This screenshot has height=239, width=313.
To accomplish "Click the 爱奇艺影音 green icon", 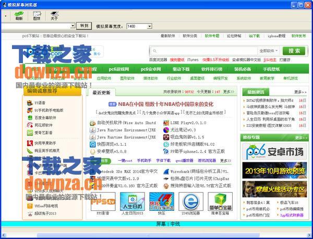I will 30,133.
